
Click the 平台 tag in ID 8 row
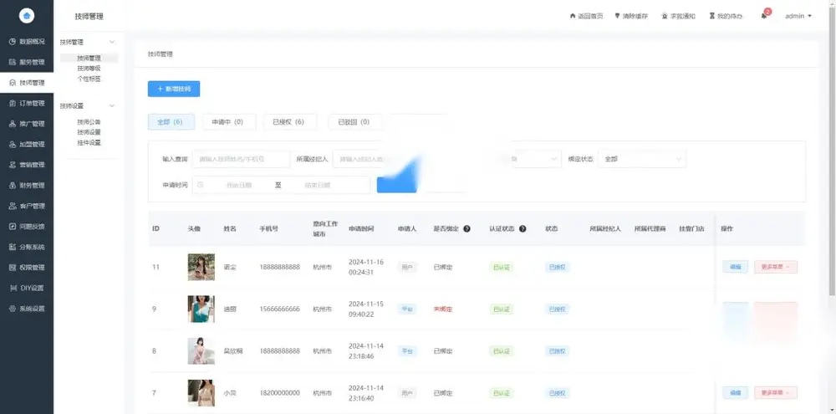tap(407, 351)
